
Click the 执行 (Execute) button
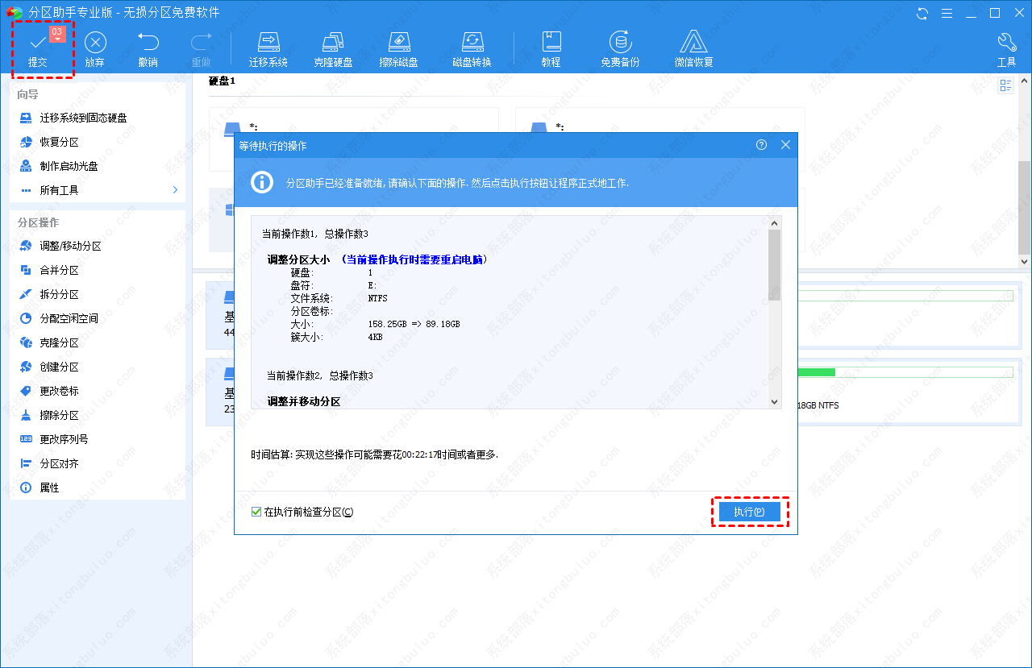point(749,512)
